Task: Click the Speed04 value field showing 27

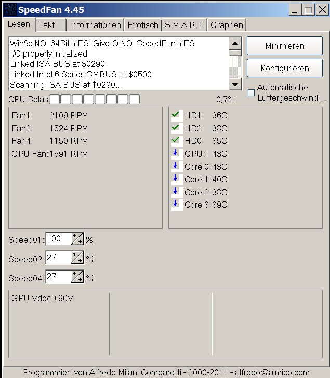Action: 58,277
